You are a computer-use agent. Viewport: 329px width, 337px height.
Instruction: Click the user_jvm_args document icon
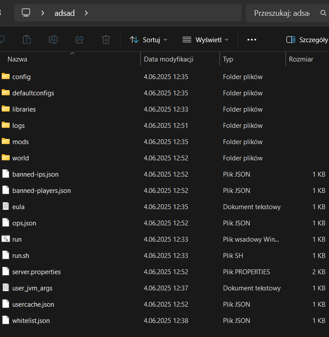(6, 287)
